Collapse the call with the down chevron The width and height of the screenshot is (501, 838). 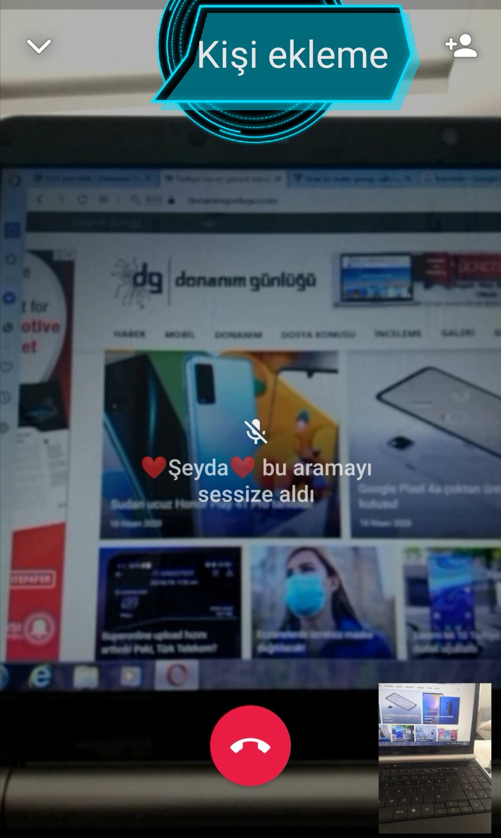(x=39, y=46)
